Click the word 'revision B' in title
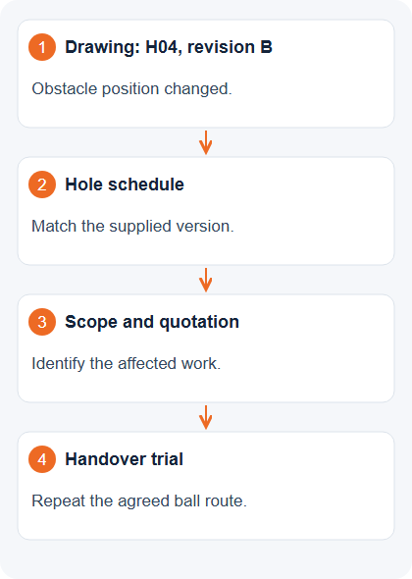This screenshot has height=579, width=412. coord(230,47)
